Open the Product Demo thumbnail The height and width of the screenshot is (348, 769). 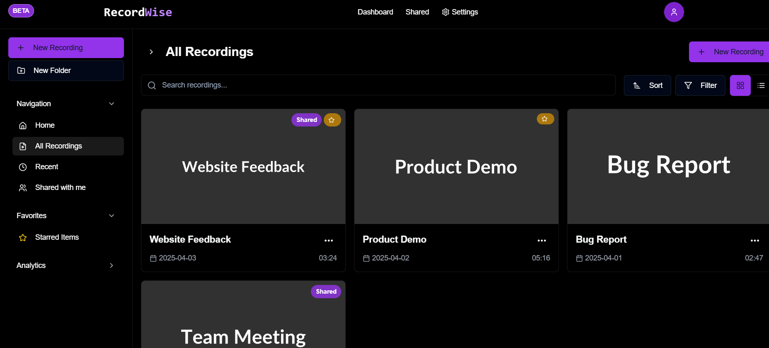point(456,167)
